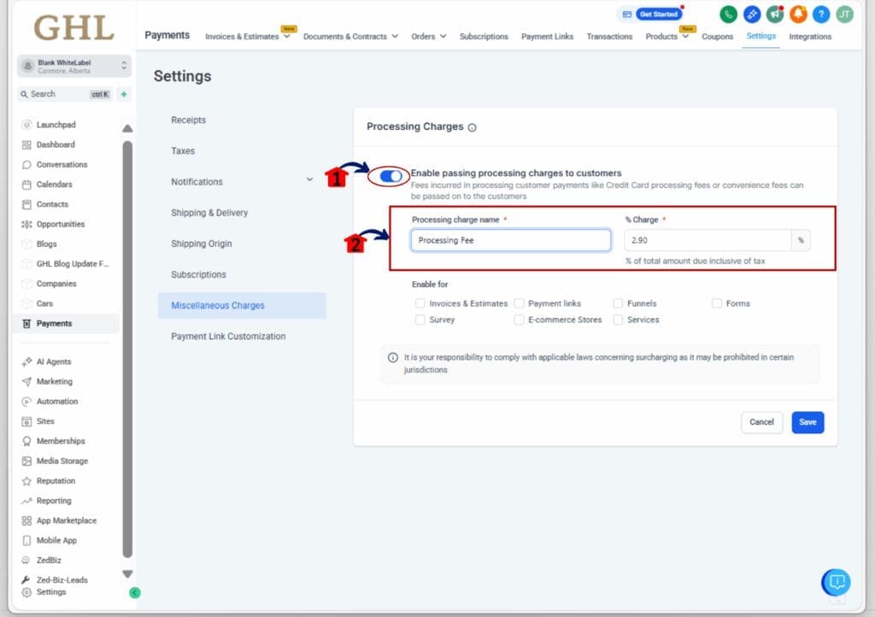
Task: Click the chat bubble widget icon
Action: (x=836, y=582)
